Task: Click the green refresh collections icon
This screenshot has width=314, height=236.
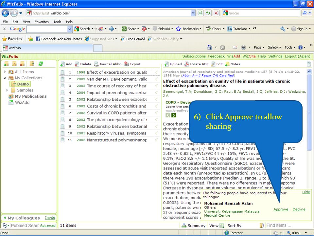Action: pos(41,64)
